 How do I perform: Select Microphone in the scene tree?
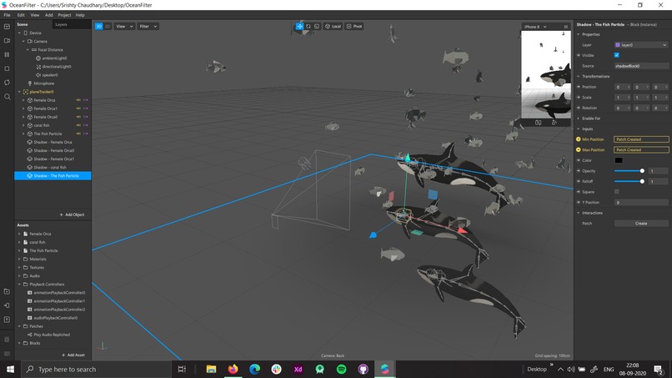43,83
